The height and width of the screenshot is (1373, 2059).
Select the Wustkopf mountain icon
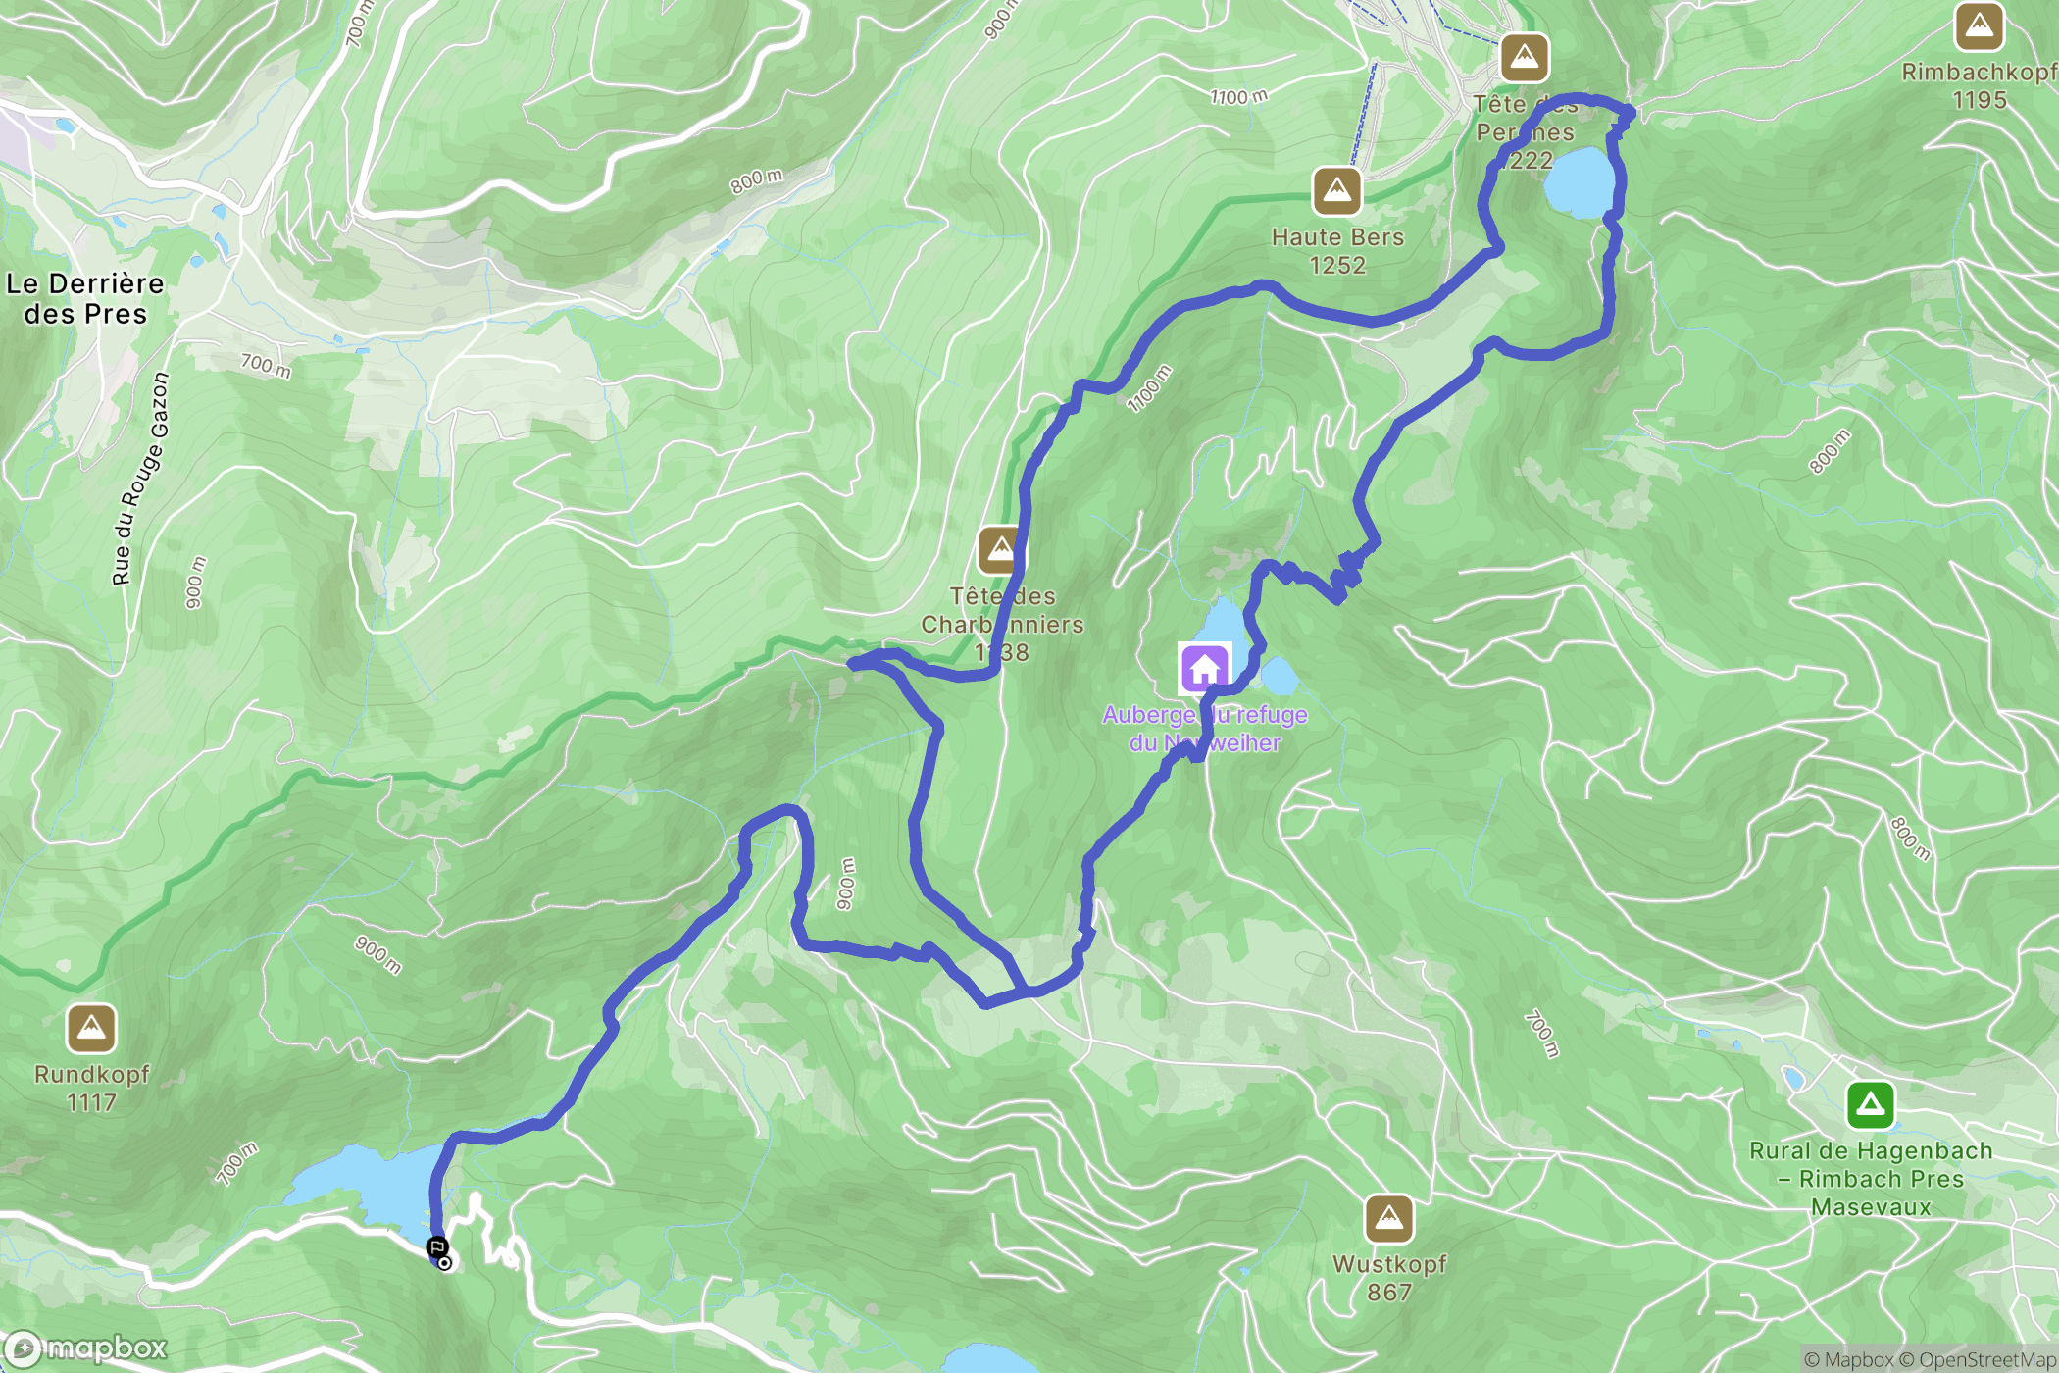click(x=1389, y=1219)
